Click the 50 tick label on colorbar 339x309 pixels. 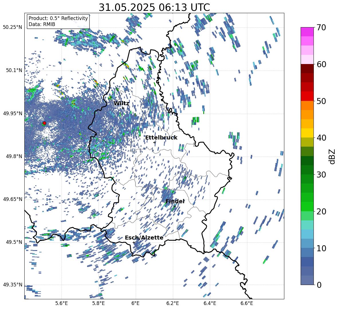pyautogui.click(x=321, y=101)
